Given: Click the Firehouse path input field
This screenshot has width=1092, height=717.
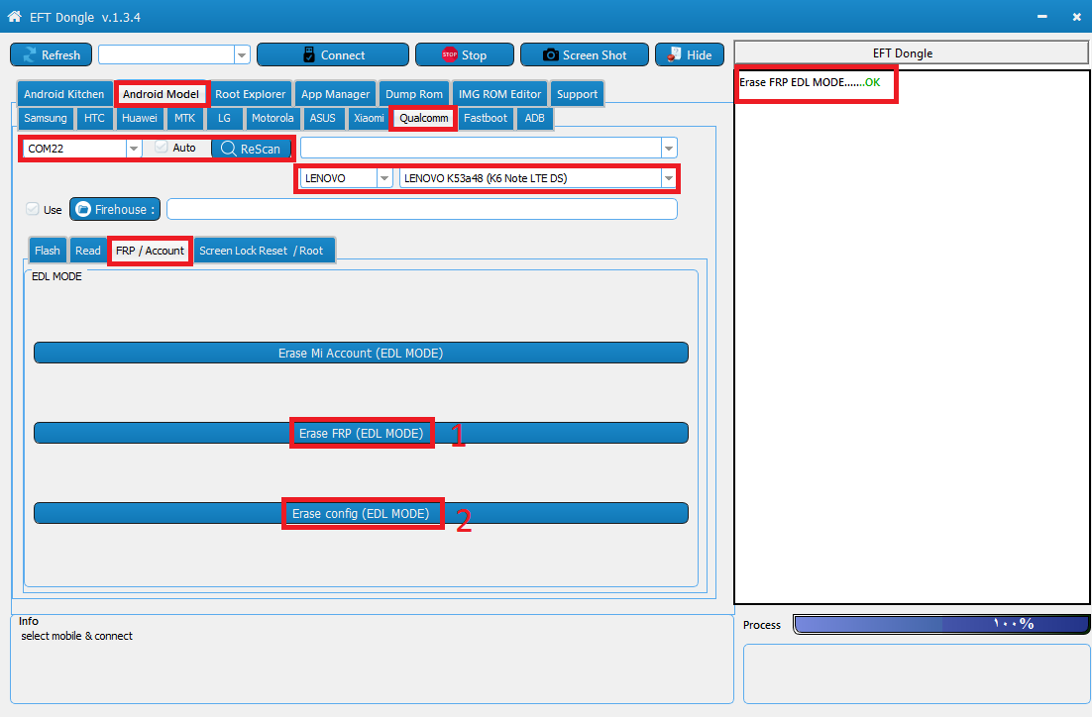Looking at the screenshot, I should (422, 209).
